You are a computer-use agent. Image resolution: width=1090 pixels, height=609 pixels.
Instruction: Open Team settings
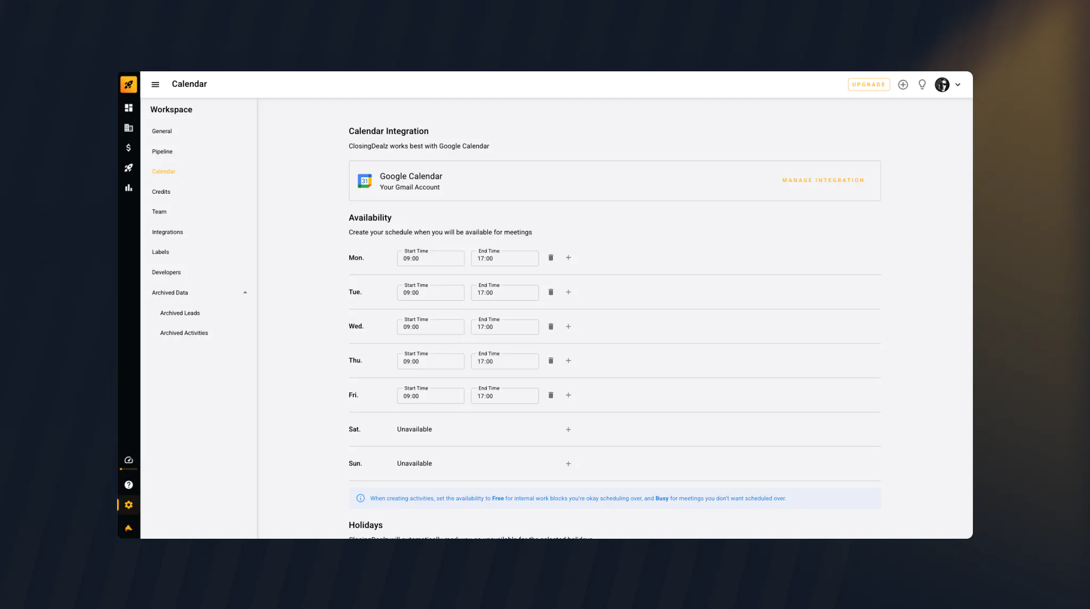coord(159,212)
